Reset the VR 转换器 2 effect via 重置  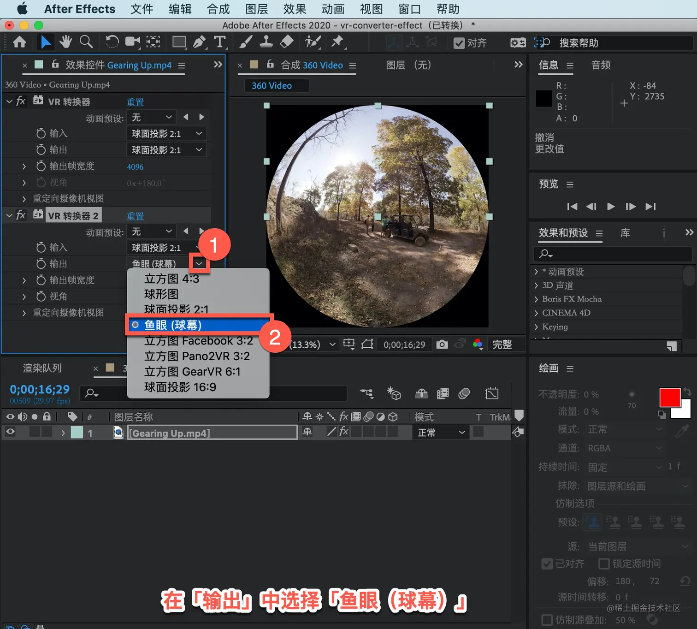(x=135, y=216)
